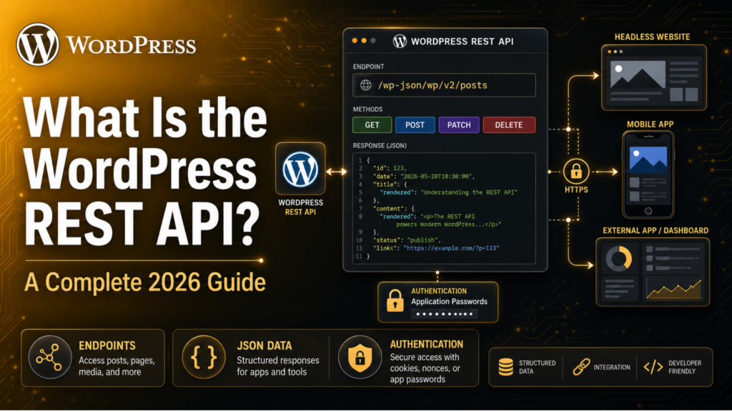
Task: Click the WordPress logo at top left
Action: click(38, 44)
